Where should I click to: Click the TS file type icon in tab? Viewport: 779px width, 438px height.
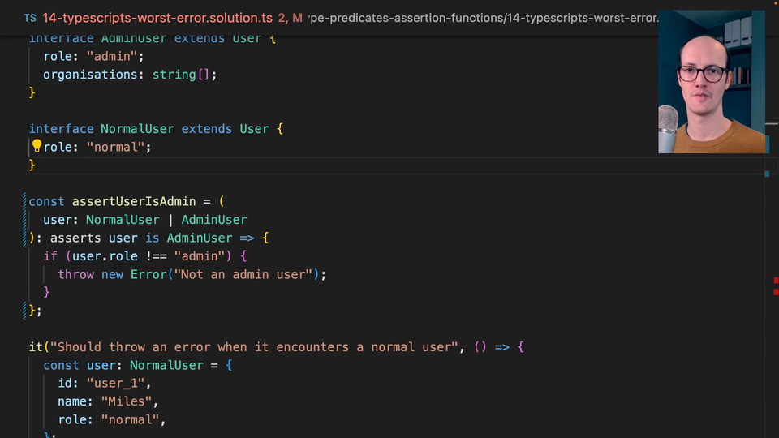point(30,17)
